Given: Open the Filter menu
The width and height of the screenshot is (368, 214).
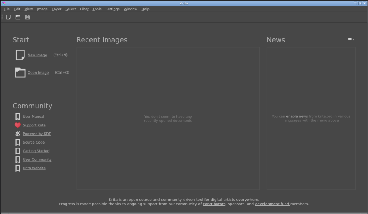Looking at the screenshot, I should (x=84, y=9).
